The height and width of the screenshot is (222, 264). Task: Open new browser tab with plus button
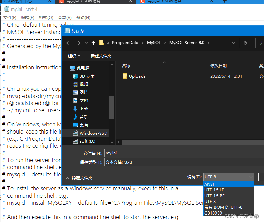pos(224,1)
